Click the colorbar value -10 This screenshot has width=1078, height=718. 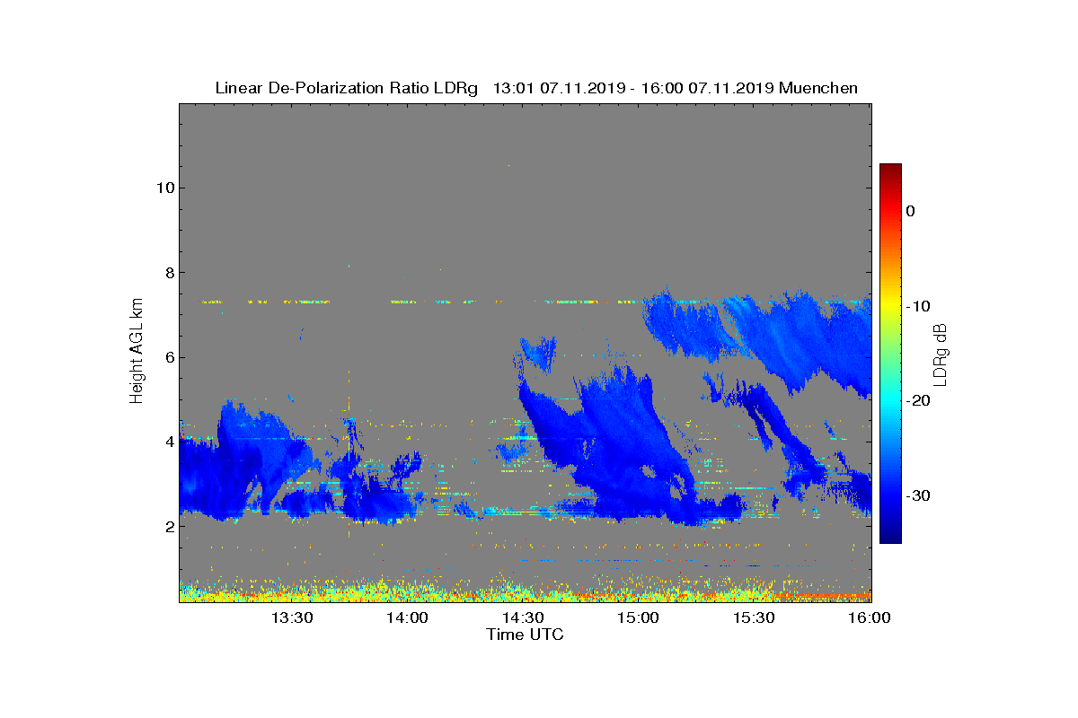tap(917, 306)
